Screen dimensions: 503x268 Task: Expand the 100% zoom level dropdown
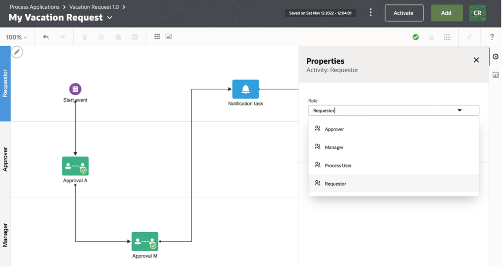click(17, 37)
